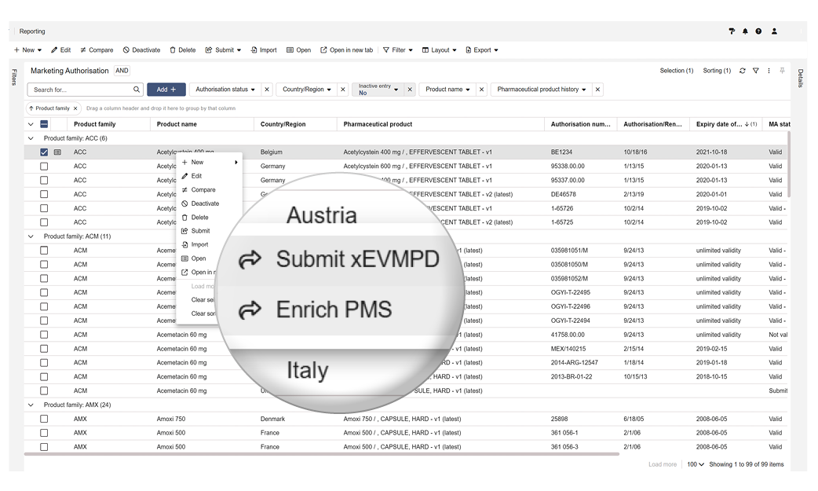818x491 pixels.
Task: Open the help question mark icon
Action: click(x=758, y=31)
